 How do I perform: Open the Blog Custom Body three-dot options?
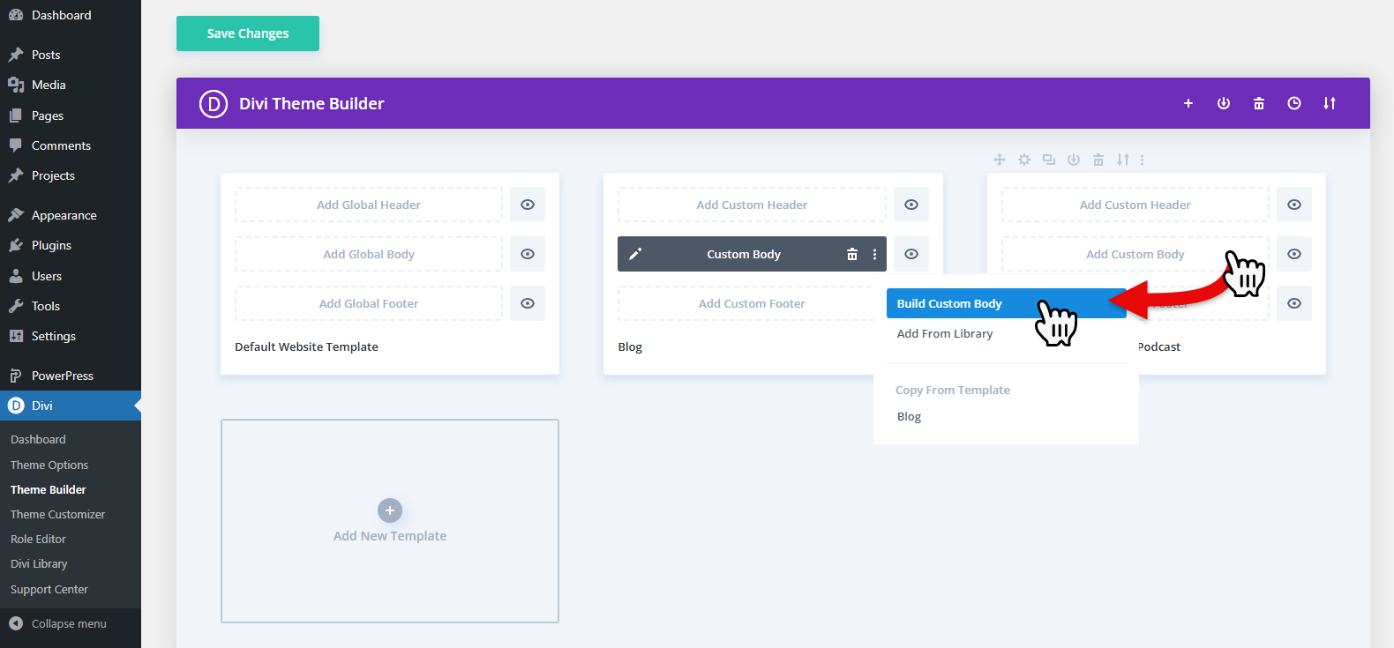click(x=875, y=254)
